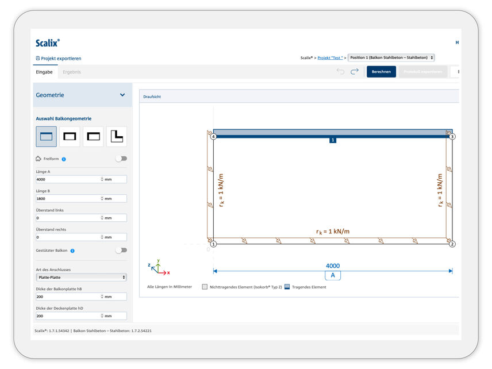Collapse the Geometrie panel chevron
The height and width of the screenshot is (369, 492).
click(x=122, y=95)
